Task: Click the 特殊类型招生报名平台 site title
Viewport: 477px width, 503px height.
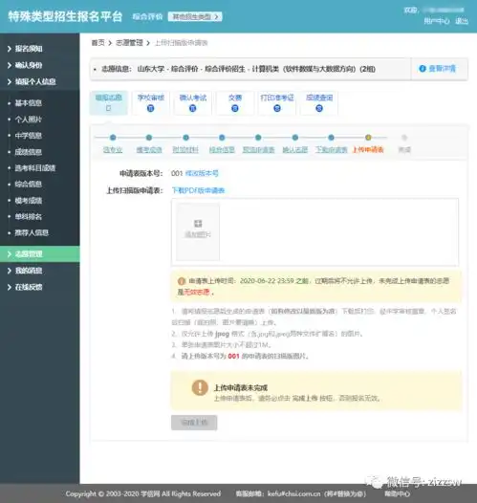Action: click(x=65, y=16)
